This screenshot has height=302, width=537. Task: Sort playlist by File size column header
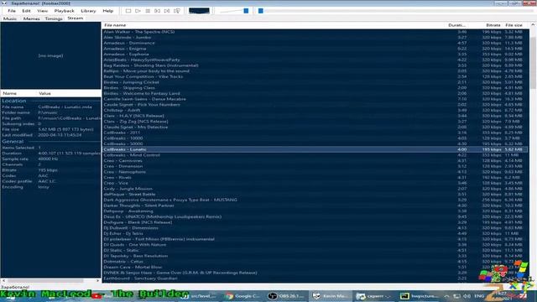point(514,25)
